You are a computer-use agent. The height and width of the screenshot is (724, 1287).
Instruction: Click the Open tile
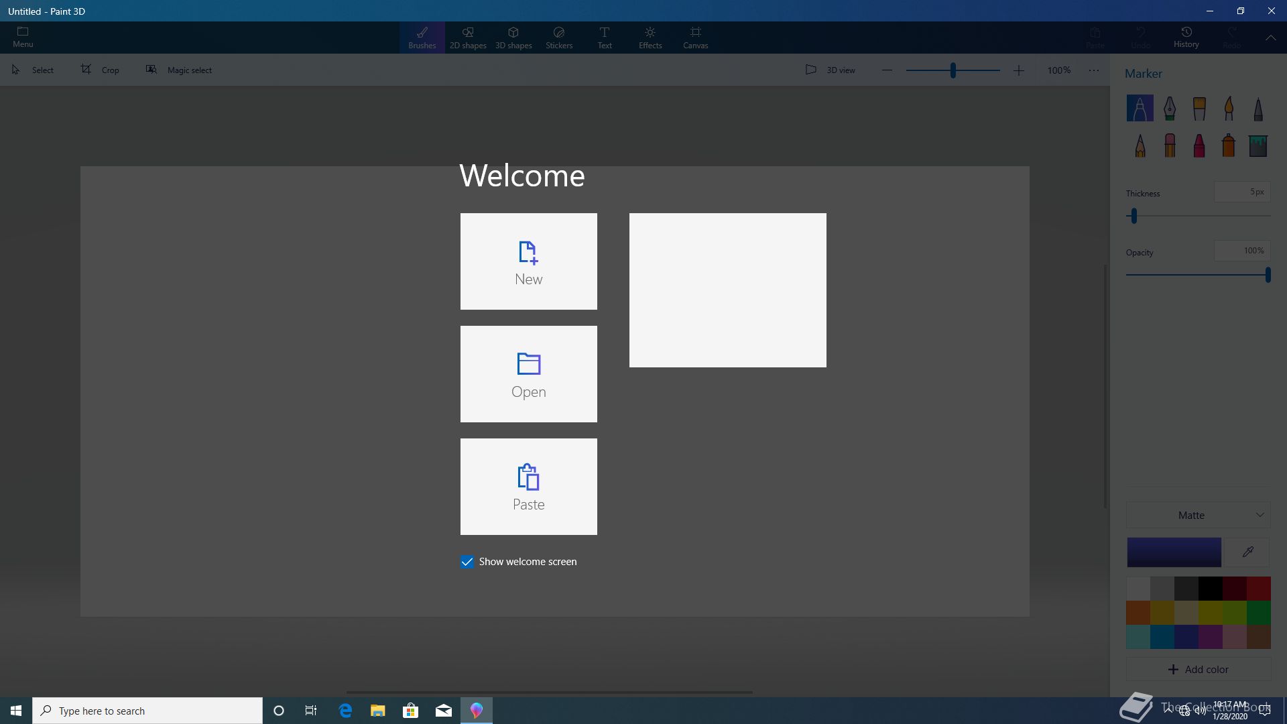[529, 374]
